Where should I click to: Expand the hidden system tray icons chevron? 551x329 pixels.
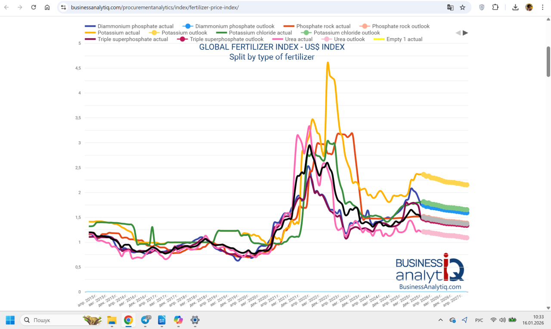tap(440, 320)
